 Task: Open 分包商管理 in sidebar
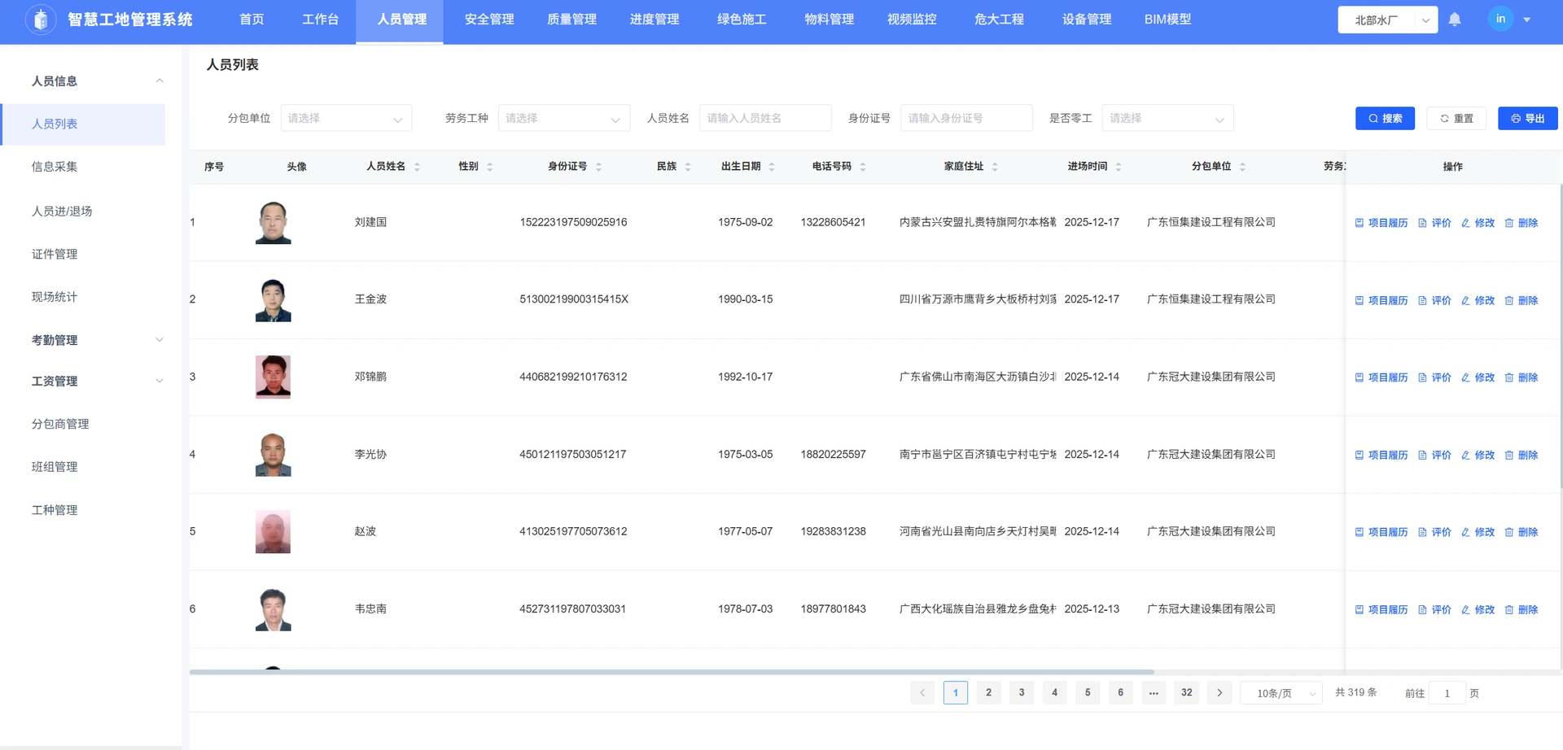[x=60, y=424]
